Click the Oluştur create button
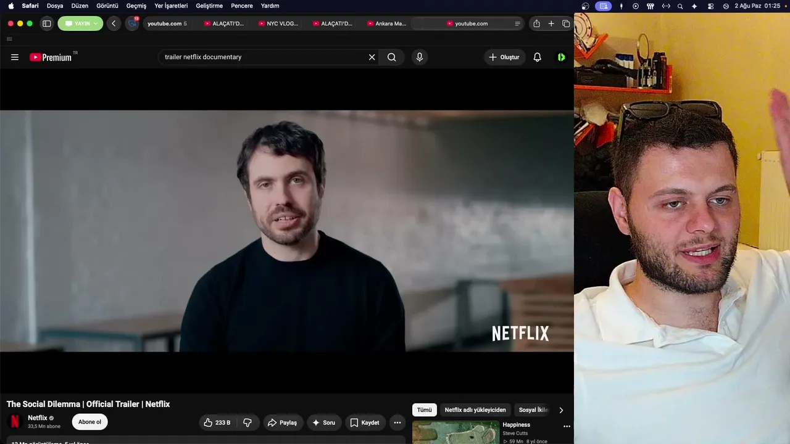This screenshot has height=444, width=790. (504, 57)
